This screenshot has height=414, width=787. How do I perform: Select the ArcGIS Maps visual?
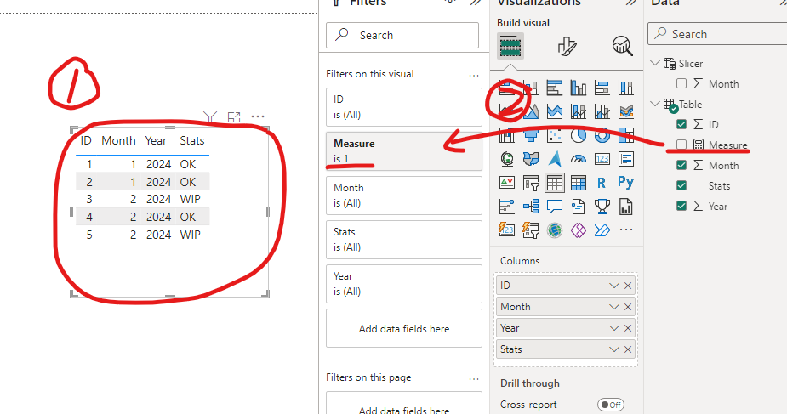point(554,230)
